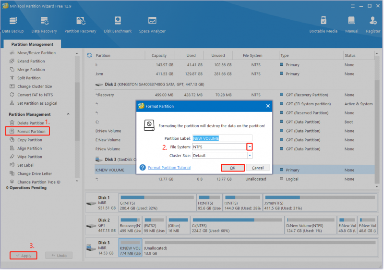
Task: Sort by Capacity column header
Action: 159,55
